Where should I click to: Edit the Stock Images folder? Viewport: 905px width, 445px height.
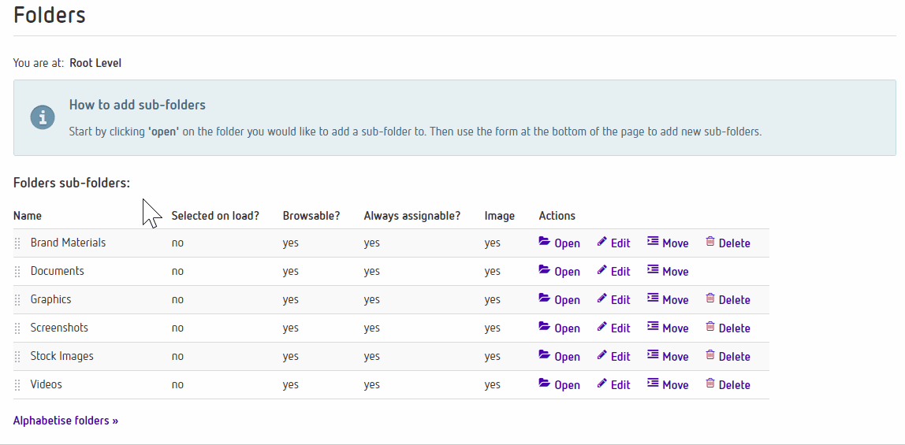pos(613,356)
